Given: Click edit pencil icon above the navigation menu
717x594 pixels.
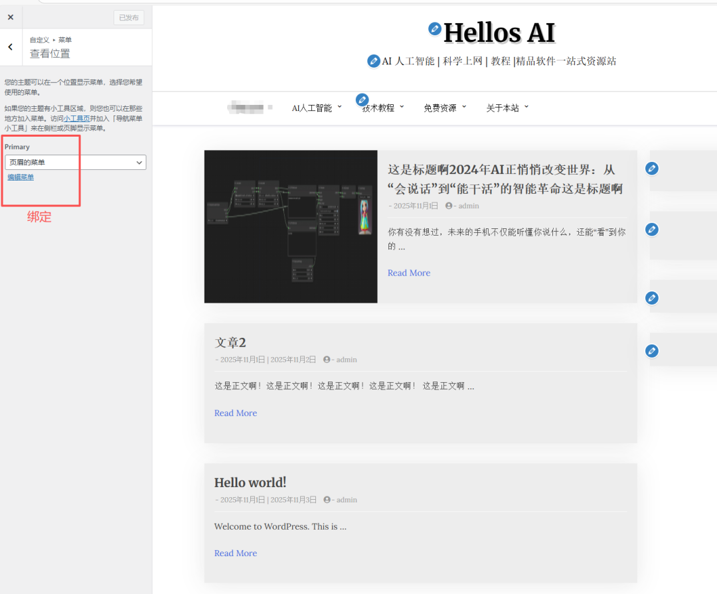Looking at the screenshot, I should pos(362,100).
